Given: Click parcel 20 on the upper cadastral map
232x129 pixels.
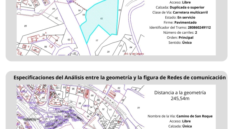Looking at the screenshot, I should (108, 52).
